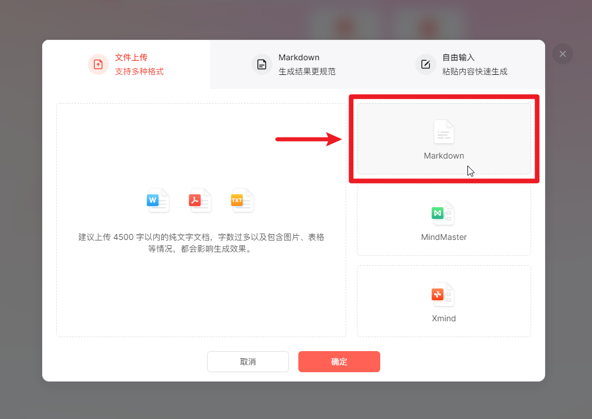Screen dimensions: 592x419
Task: Close the dialog with the X button
Action: click(x=562, y=54)
